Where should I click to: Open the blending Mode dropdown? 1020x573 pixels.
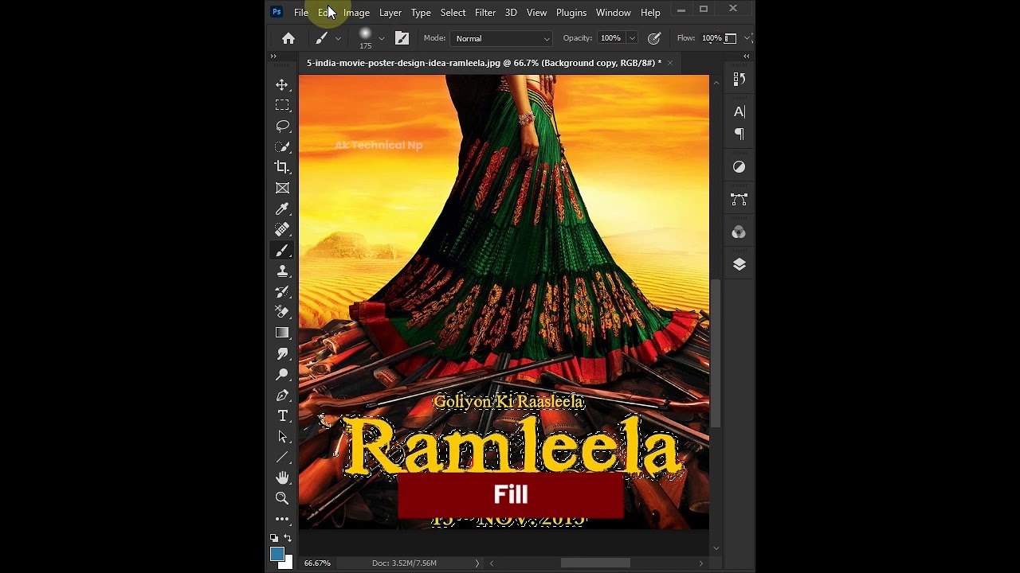(x=502, y=38)
